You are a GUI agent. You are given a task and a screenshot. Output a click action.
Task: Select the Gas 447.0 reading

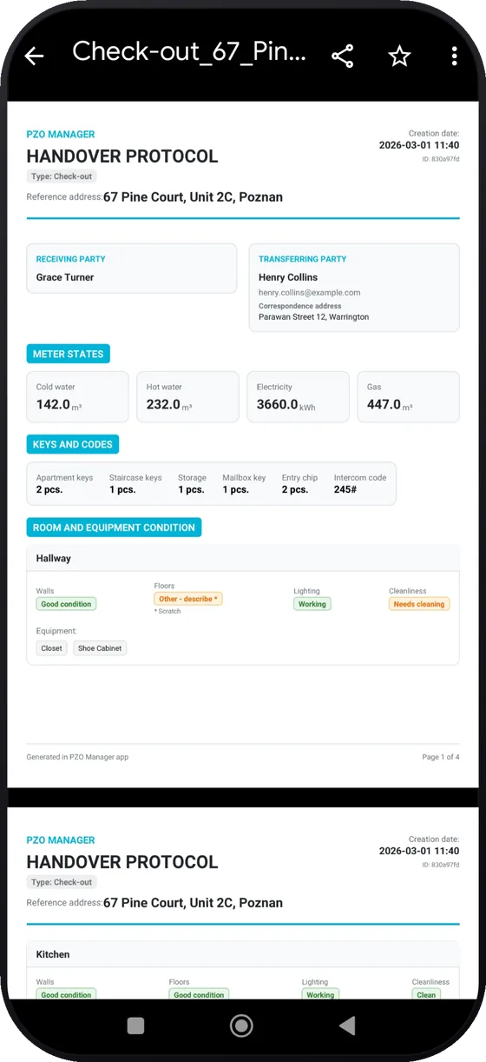408,397
